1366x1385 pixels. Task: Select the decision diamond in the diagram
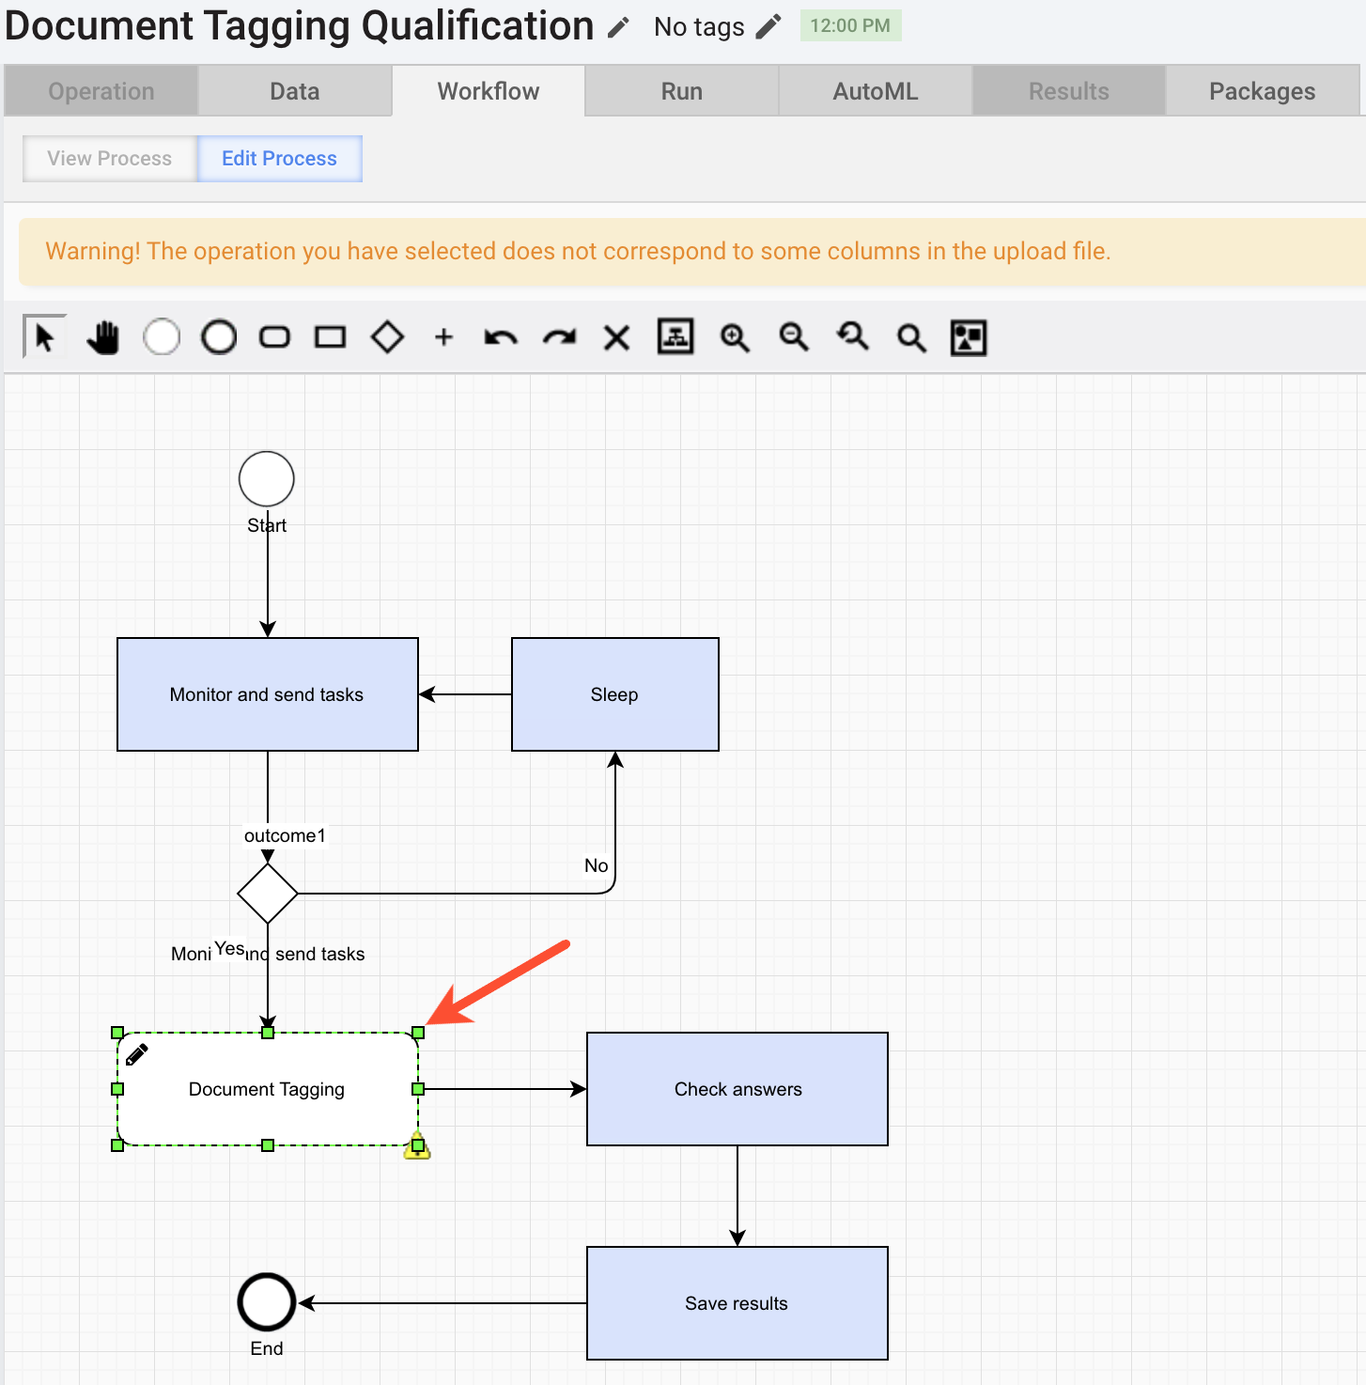[268, 894]
